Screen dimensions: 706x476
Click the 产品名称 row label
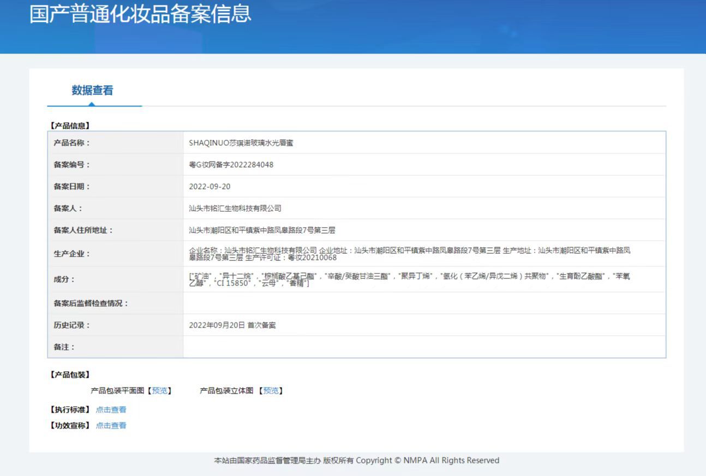[71, 143]
